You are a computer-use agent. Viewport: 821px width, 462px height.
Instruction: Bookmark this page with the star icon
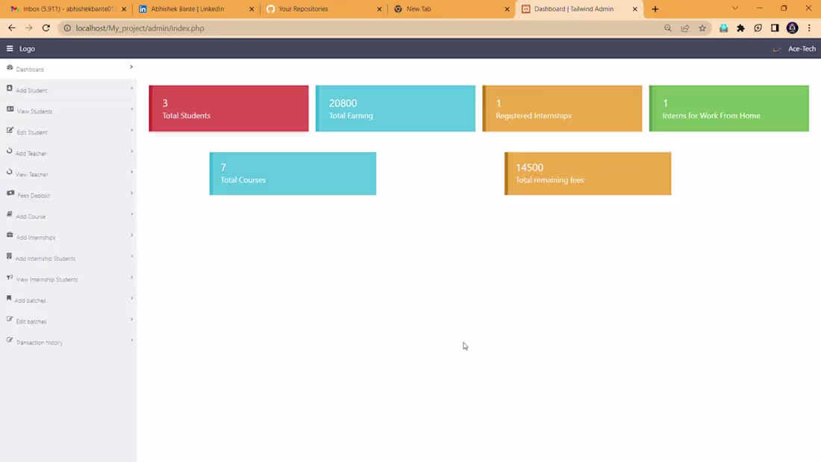click(702, 28)
